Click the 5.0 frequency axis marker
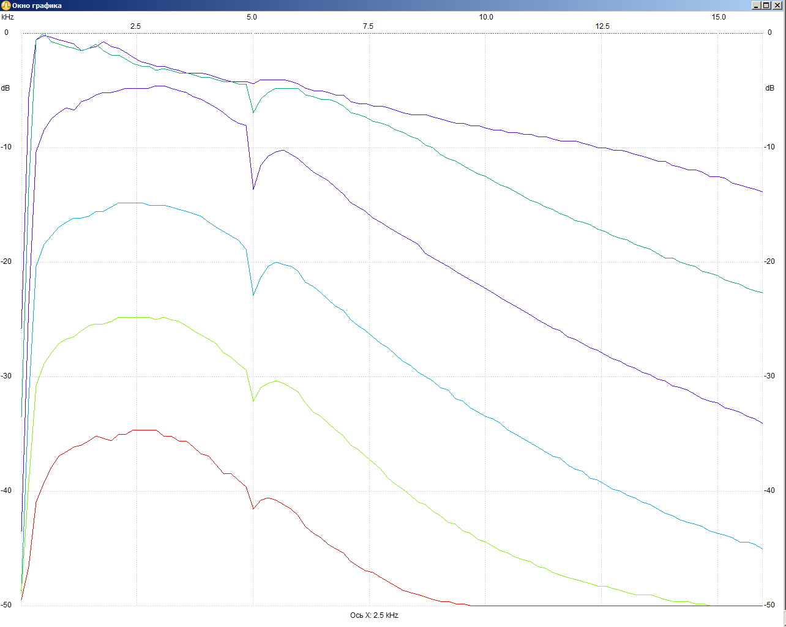Screen dimensions: 786x627 click(x=252, y=17)
